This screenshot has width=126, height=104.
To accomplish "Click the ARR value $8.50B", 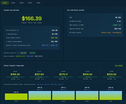I will click(118, 17).
